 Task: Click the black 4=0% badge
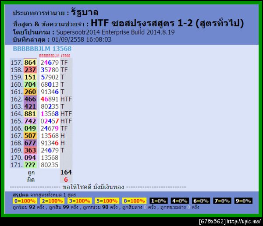180,201
